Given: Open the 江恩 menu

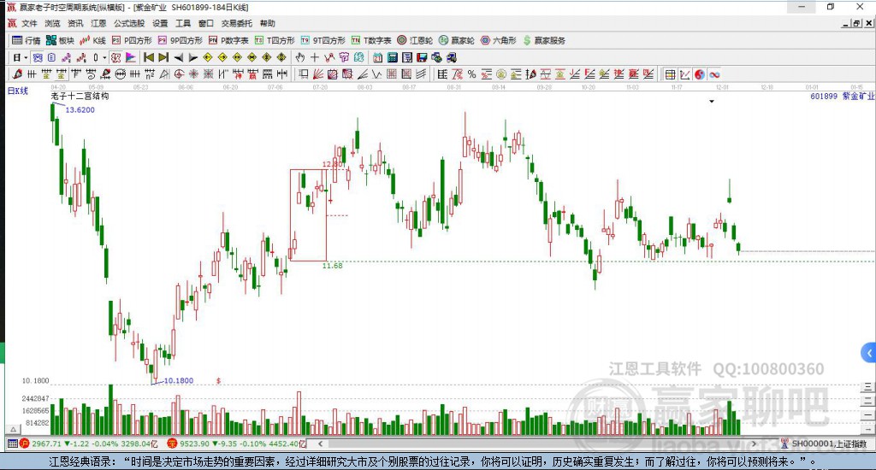Looking at the screenshot, I should 98,23.
